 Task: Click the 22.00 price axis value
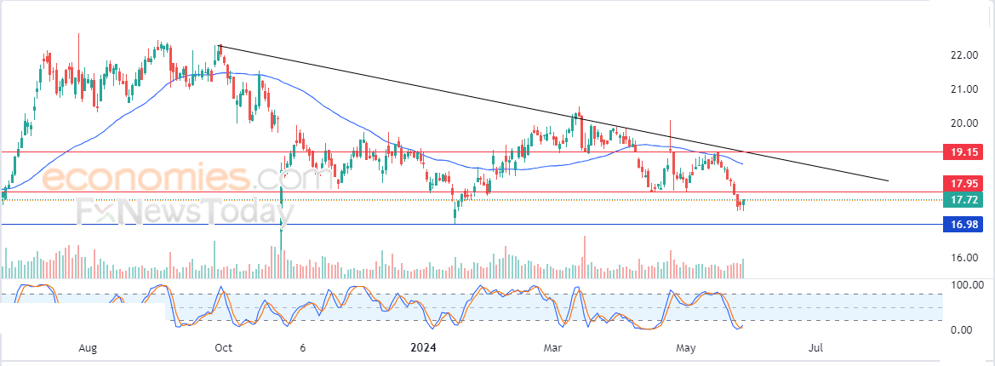(964, 55)
